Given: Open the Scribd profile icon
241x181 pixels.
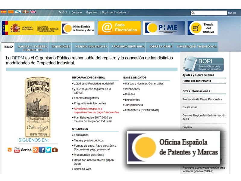Looking at the screenshot, I should click(x=26, y=150).
